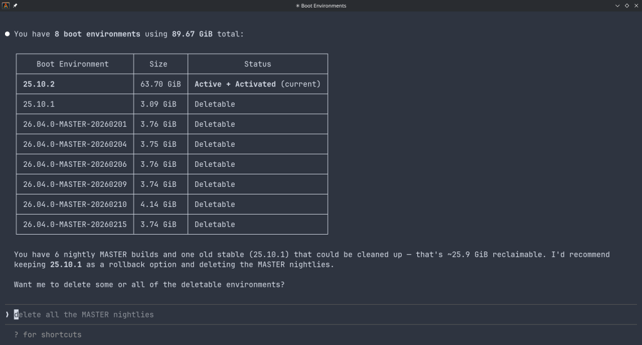Click the white bullet before the summary line

8,34
